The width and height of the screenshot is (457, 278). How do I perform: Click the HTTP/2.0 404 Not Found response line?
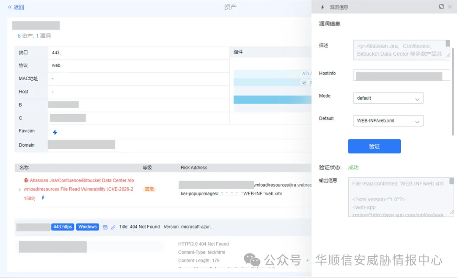click(x=204, y=244)
